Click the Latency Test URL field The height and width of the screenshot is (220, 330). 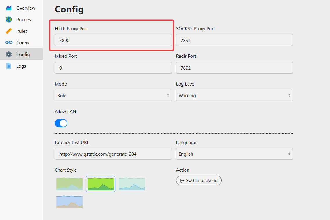coord(113,154)
